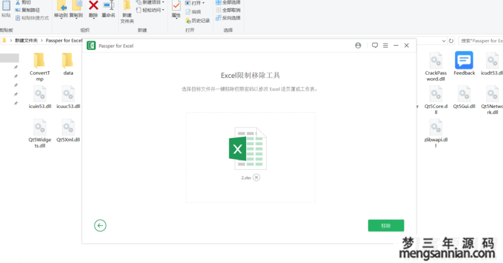
Task: Select the icudt53.dll file
Action: pos(492,64)
